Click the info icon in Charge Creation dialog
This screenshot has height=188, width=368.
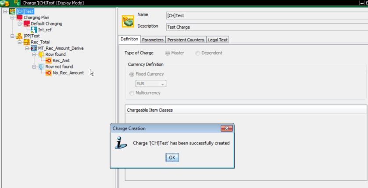[x=121, y=143]
